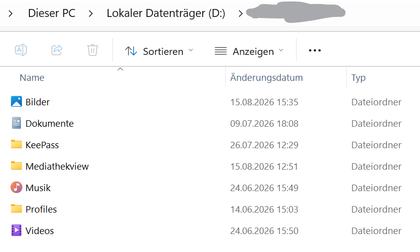Sort by Änderungsdatum column header
This screenshot has height=252, width=420.
267,77
